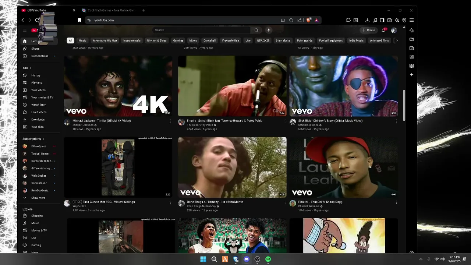Open Pharrell That Girl video thumbnail
The height and width of the screenshot is (265, 471).
click(x=344, y=167)
